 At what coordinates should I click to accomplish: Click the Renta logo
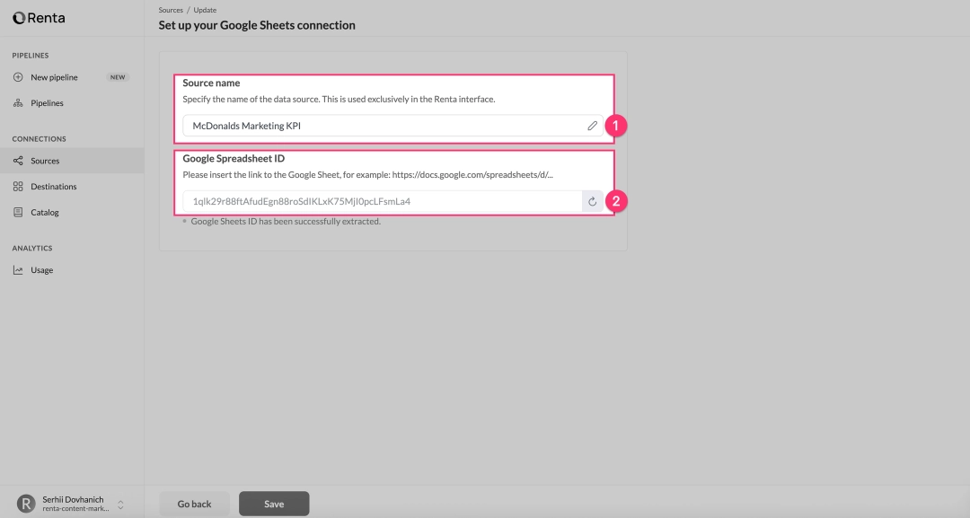pos(36,17)
